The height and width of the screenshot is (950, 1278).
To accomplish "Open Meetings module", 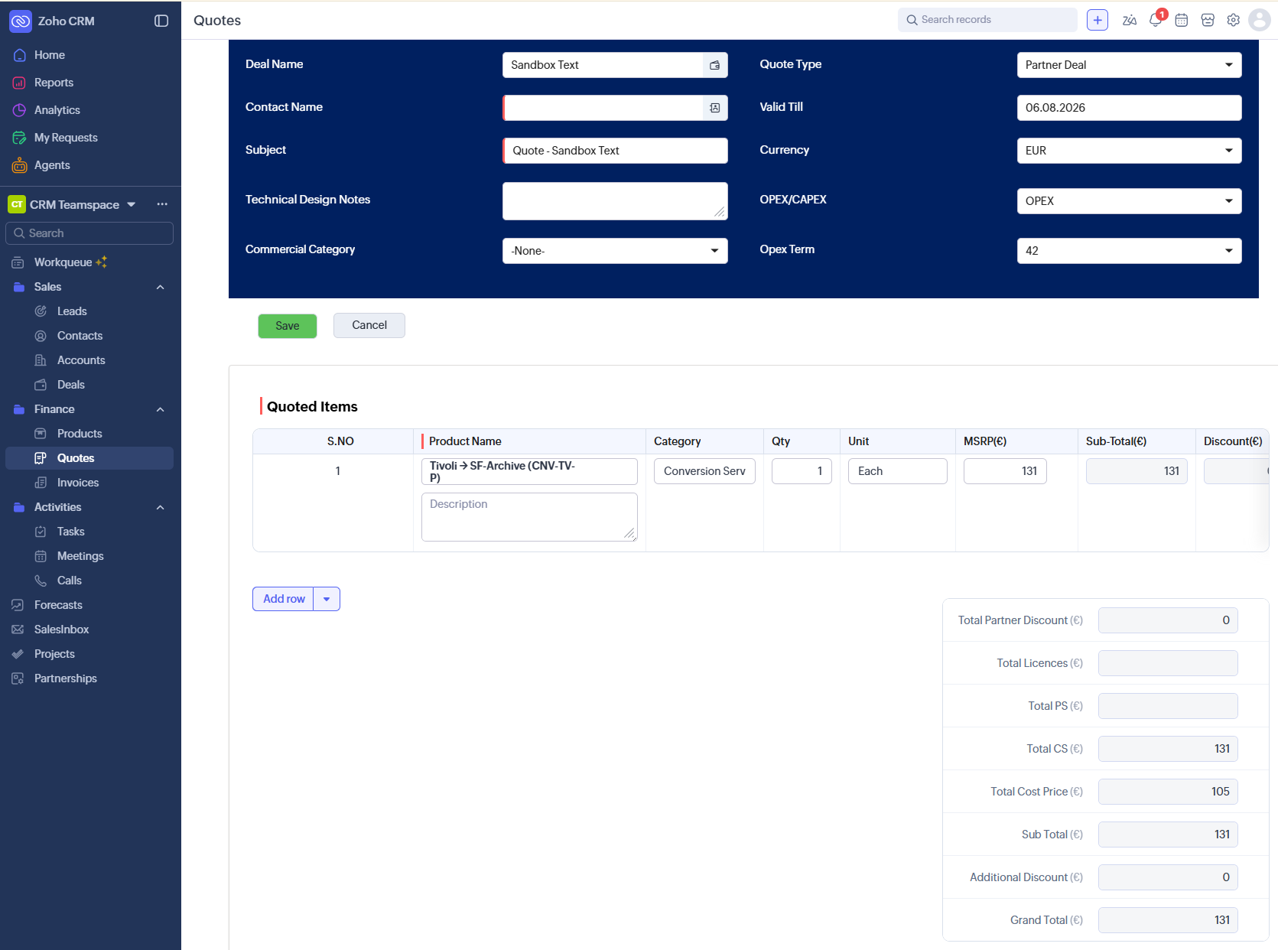I will 80,556.
